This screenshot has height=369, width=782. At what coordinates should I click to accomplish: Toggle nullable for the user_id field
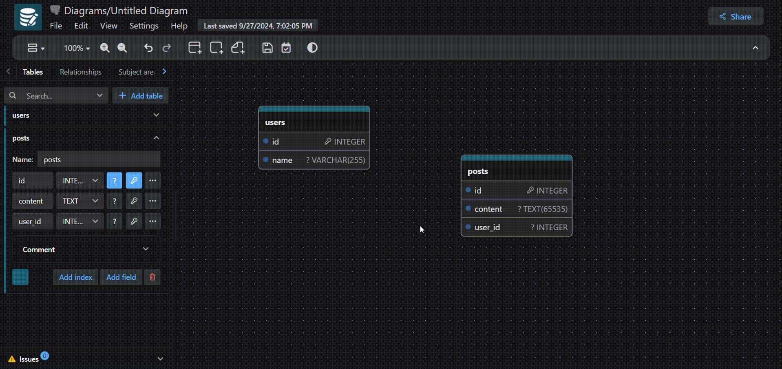click(x=115, y=221)
